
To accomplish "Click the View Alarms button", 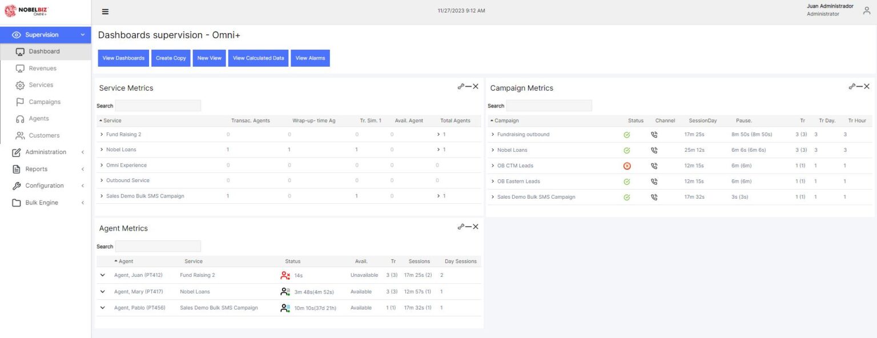I will 310,58.
